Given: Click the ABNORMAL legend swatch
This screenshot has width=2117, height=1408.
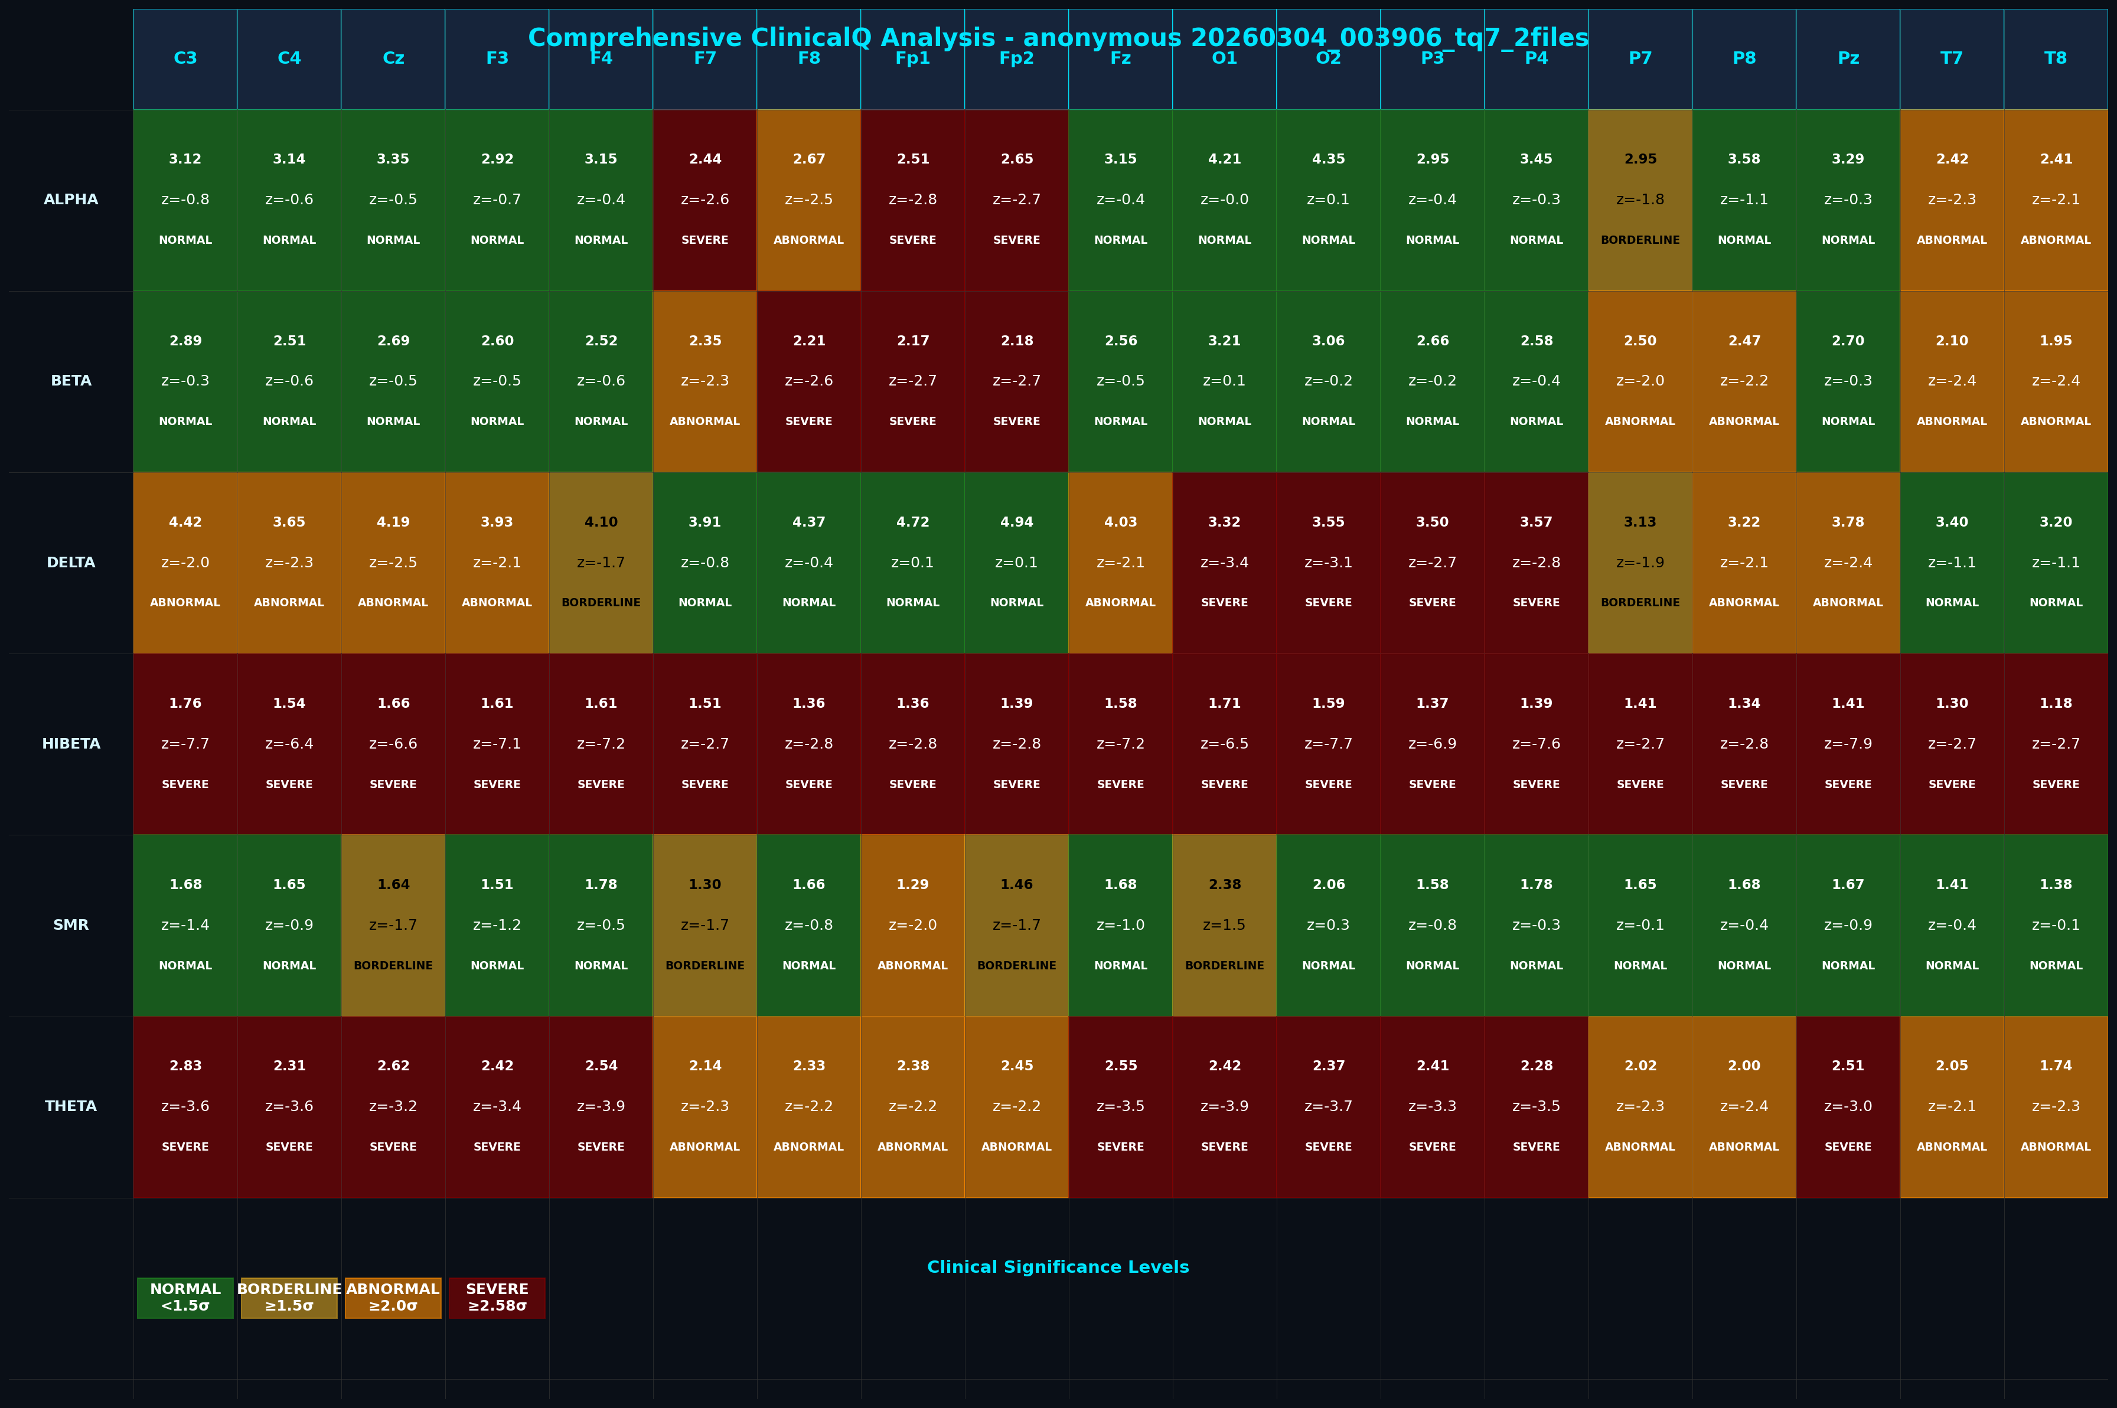Looking at the screenshot, I should (x=393, y=1298).
